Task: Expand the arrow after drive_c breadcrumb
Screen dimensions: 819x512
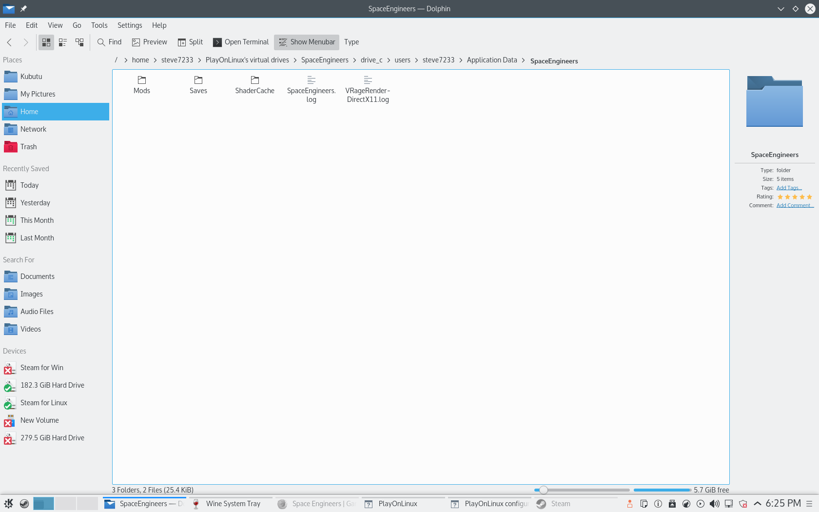Action: [389, 60]
